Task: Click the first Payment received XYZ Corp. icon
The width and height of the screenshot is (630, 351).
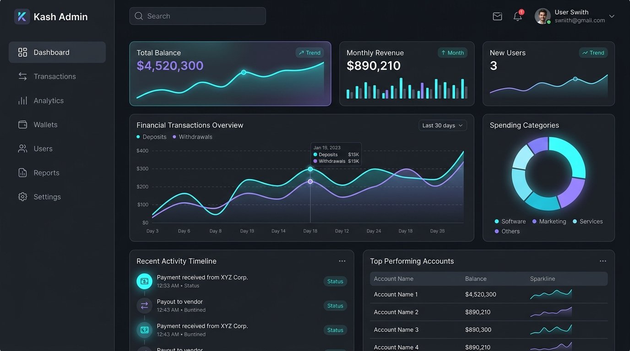Action: [x=144, y=282]
